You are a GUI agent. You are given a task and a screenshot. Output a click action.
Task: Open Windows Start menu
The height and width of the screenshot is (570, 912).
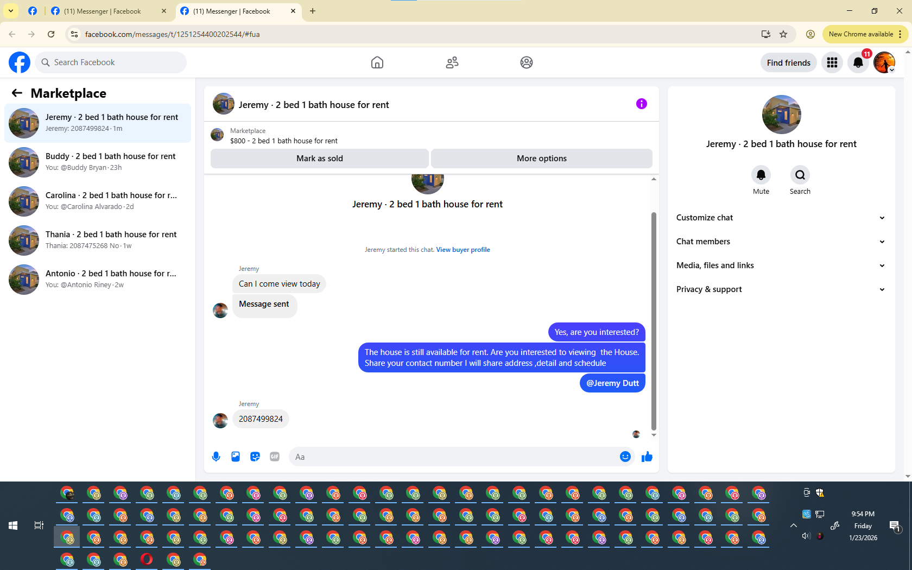tap(13, 525)
